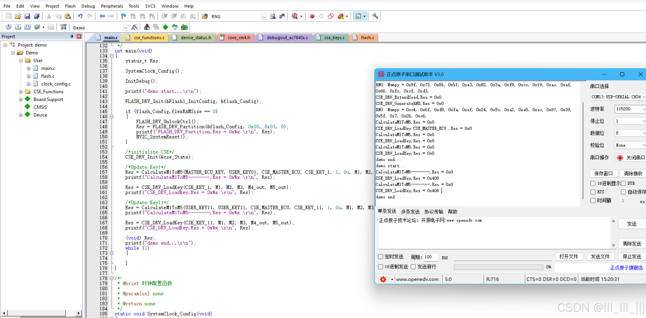Enable the 16进制显示 checkbox
This screenshot has height=318, width=646.
click(x=593, y=183)
